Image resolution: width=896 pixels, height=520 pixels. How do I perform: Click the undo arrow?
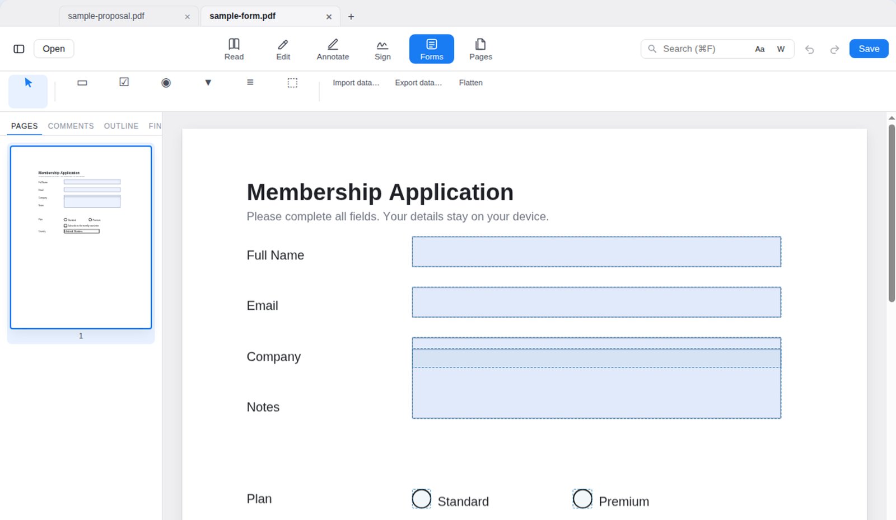(x=810, y=49)
